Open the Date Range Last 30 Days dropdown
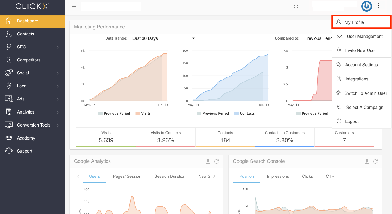The width and height of the screenshot is (392, 214). click(164, 38)
